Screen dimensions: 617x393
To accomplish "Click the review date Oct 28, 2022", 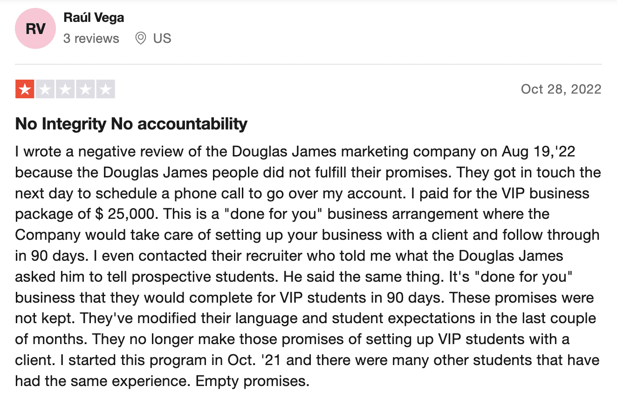I will tap(561, 89).
